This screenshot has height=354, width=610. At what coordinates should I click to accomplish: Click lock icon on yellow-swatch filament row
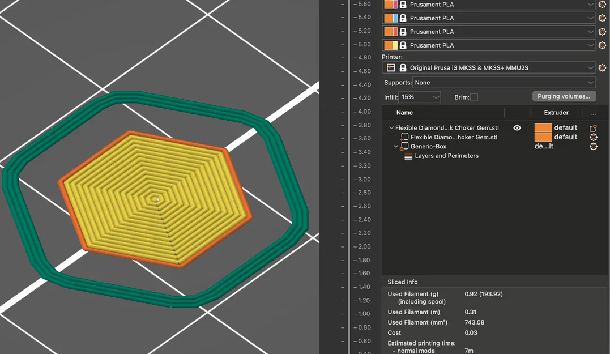point(403,45)
